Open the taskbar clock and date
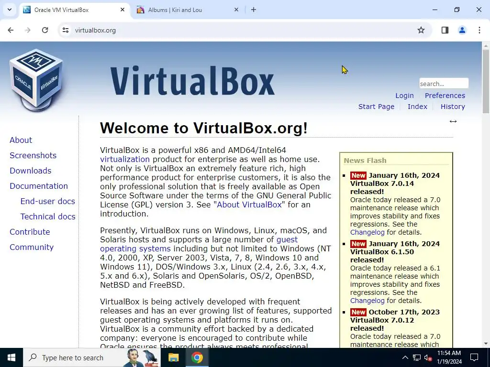 tap(449, 357)
